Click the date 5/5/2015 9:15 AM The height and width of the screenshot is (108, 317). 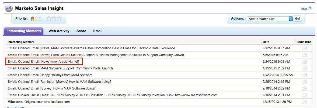tap(275, 55)
